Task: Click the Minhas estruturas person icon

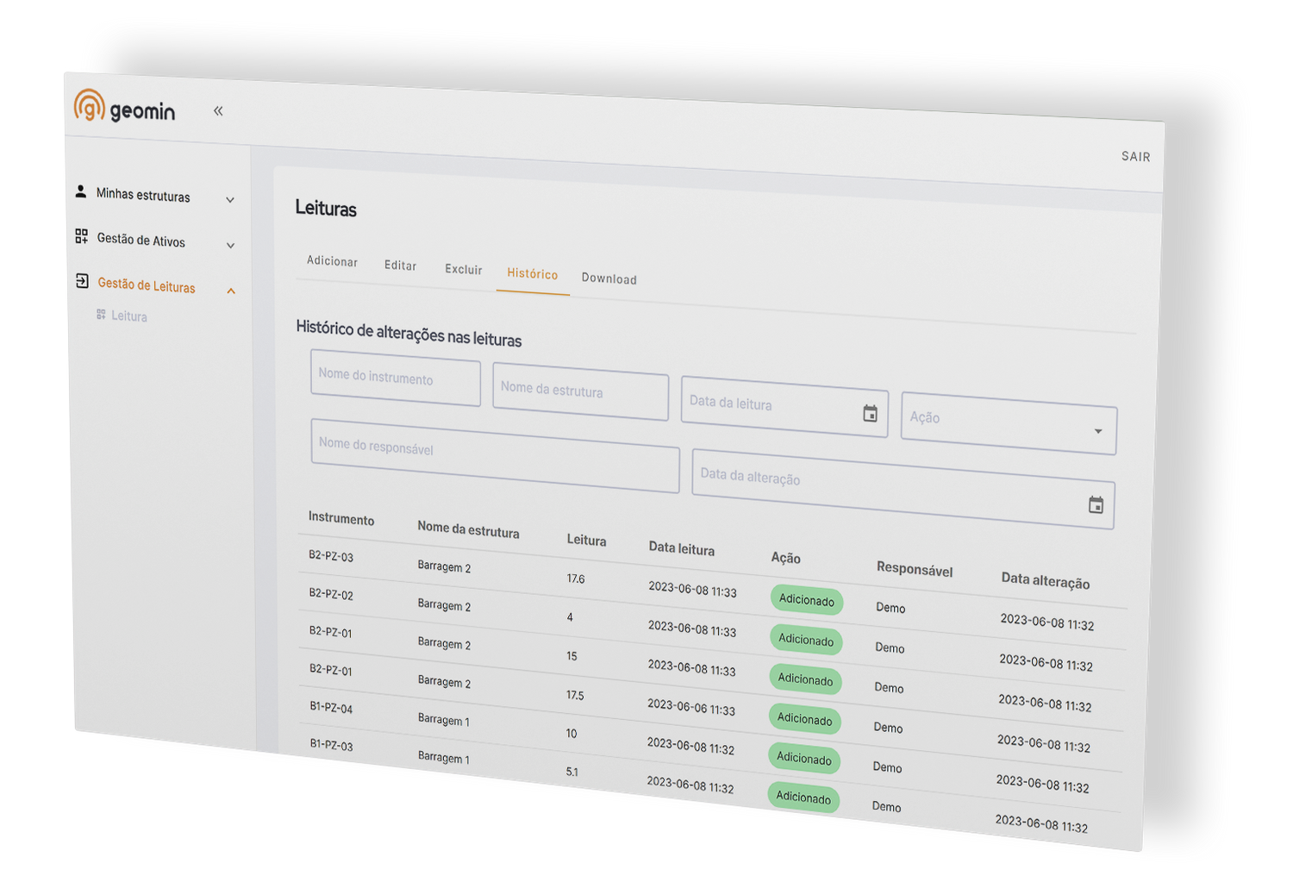Action: click(x=81, y=191)
